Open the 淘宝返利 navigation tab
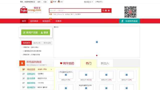Viewport: 160px width, 90px height. pos(46,21)
